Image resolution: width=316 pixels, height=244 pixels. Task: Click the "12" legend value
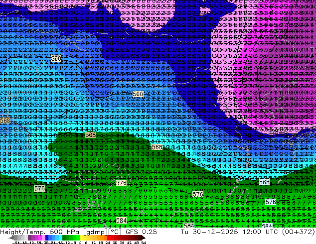[x=94, y=243]
